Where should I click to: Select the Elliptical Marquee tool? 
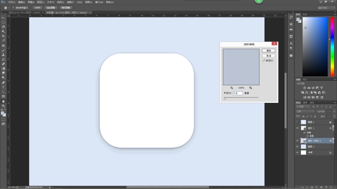(3, 23)
